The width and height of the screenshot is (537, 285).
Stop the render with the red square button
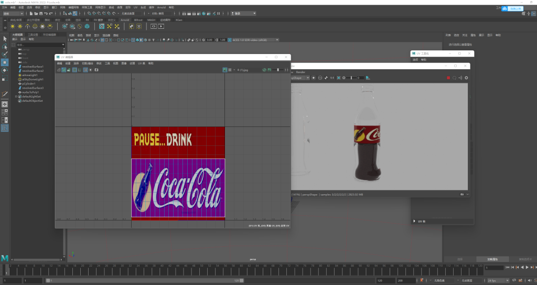(448, 78)
